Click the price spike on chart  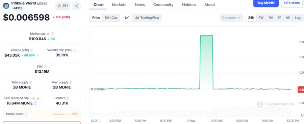206,62
